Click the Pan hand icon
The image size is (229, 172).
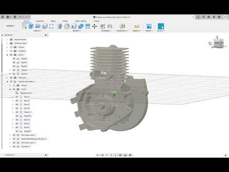(x=107, y=155)
